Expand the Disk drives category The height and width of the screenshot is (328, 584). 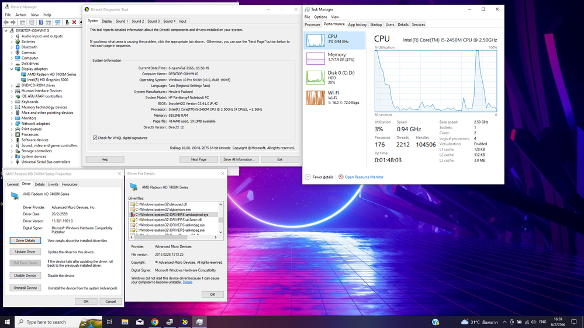(12, 64)
